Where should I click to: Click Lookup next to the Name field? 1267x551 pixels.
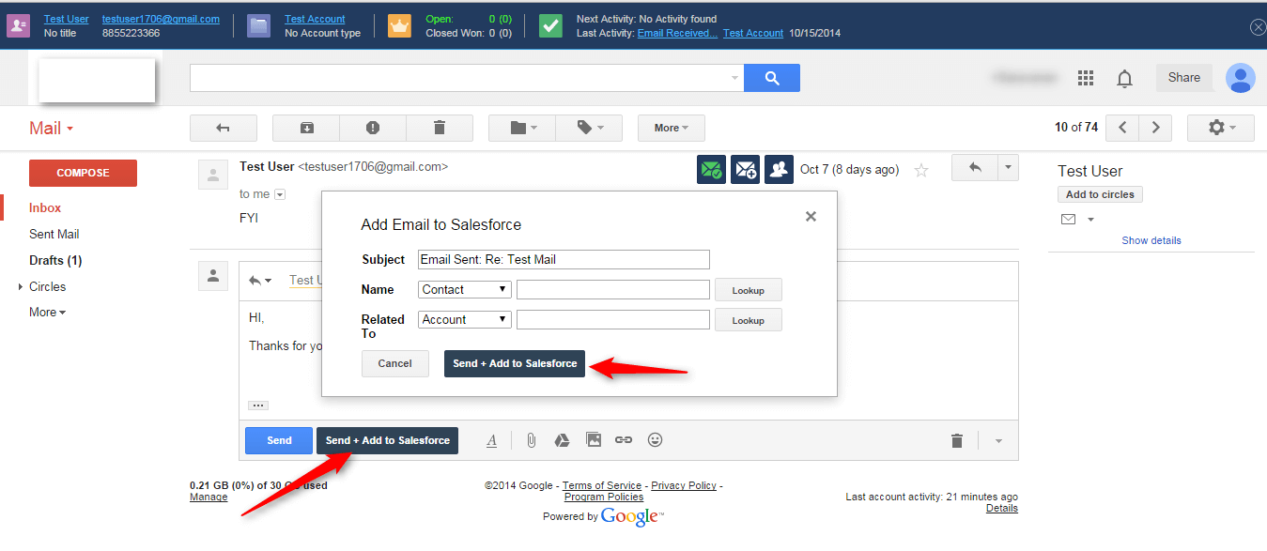tap(749, 290)
